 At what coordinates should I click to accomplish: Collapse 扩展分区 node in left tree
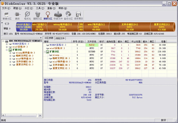[x=7, y=50]
